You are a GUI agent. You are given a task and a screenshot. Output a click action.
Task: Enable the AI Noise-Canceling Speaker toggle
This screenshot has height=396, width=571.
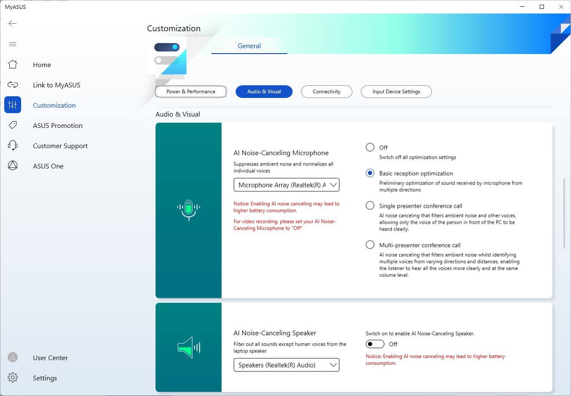(375, 344)
